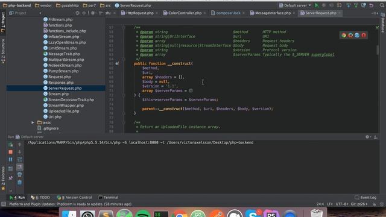Click the Debug bug icon in toolbar

click(324, 5)
